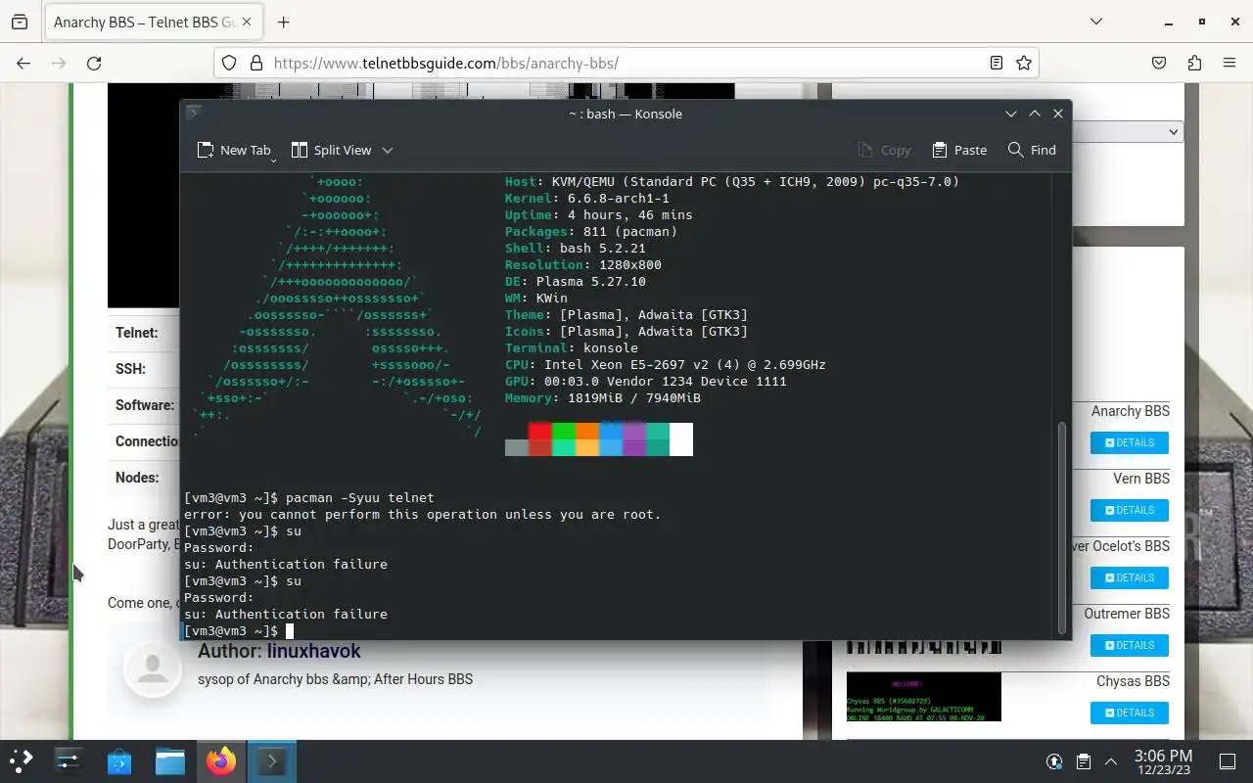Open Konsole window menu icon in title bar

click(194, 114)
